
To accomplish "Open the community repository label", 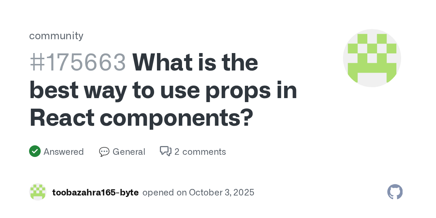I will [x=56, y=36].
